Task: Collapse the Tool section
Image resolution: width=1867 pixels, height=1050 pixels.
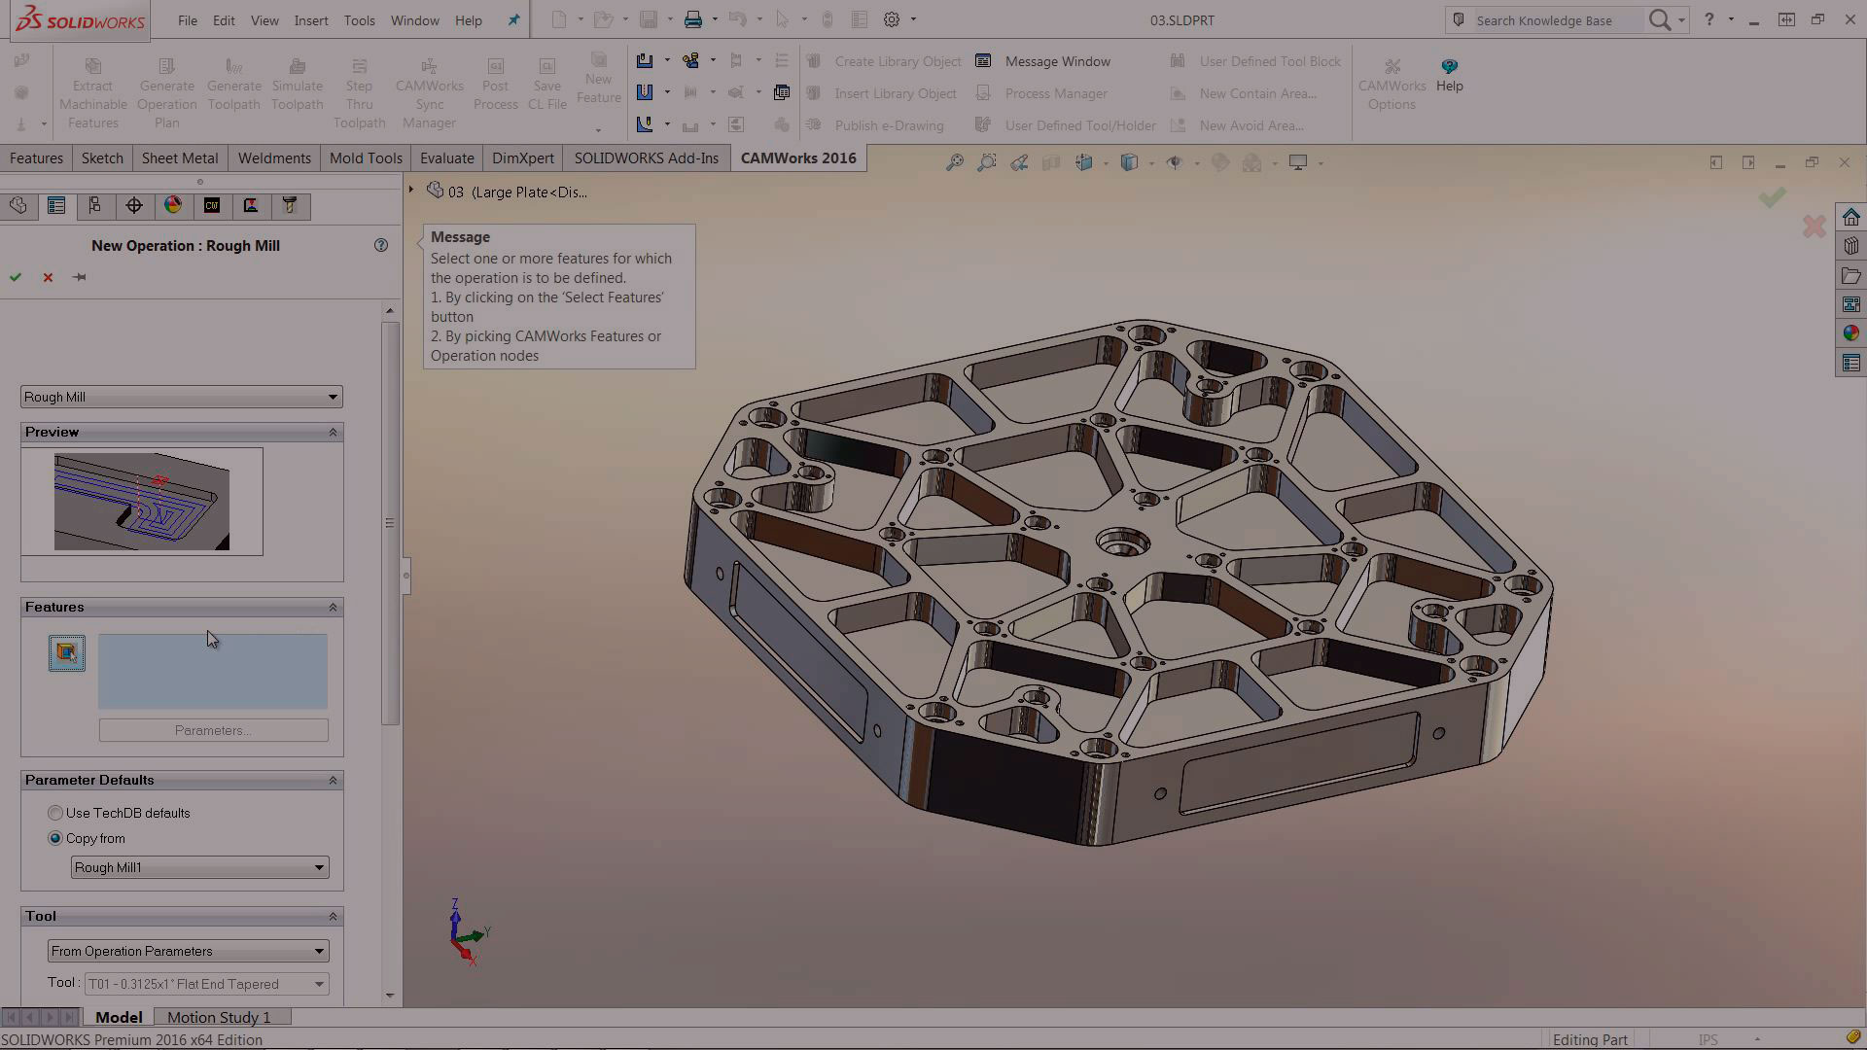Action: (333, 916)
